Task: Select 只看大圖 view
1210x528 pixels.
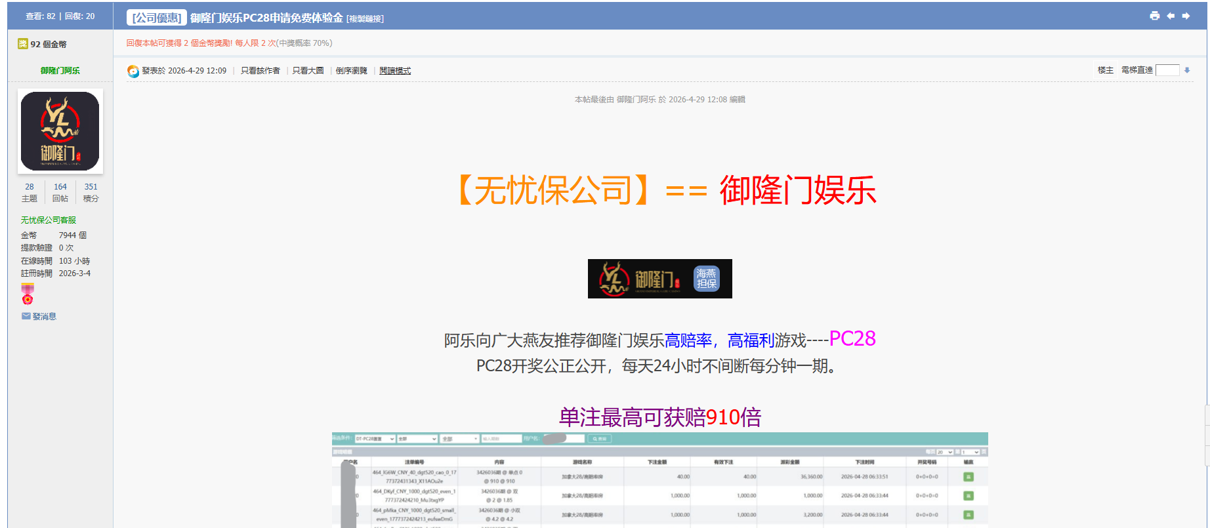Action: (x=308, y=71)
